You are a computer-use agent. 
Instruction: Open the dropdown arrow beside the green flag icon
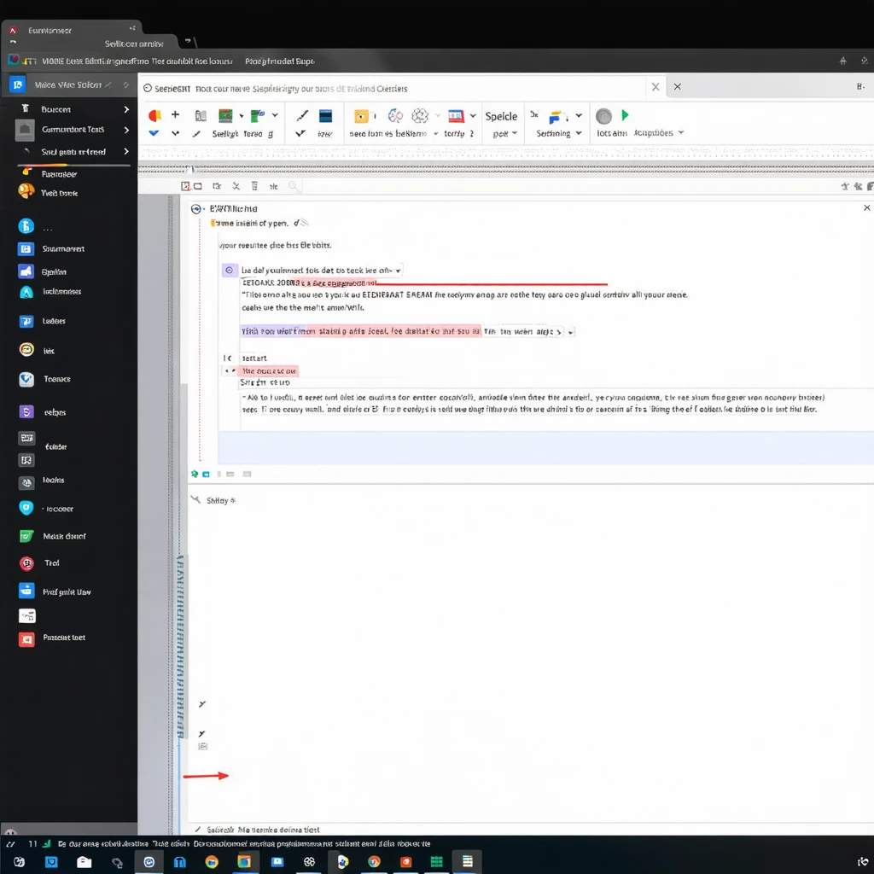(275, 115)
